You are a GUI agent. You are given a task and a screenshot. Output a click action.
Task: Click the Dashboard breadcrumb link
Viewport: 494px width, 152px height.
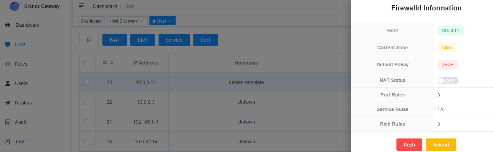pos(105,6)
